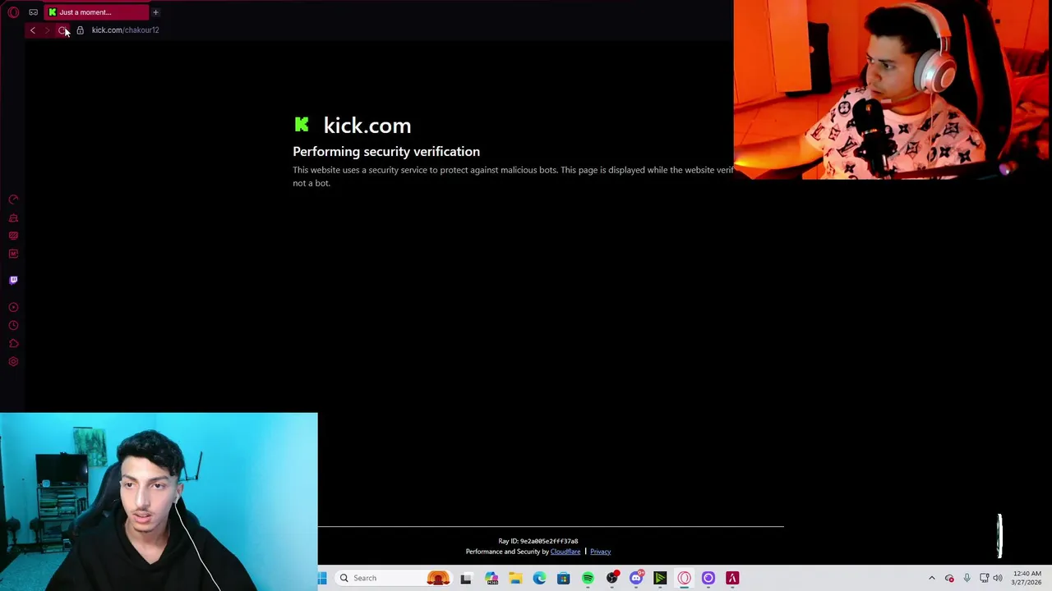Viewport: 1052px width, 591px height.
Task: Open the green-arrow app in taskbar
Action: pos(660,578)
